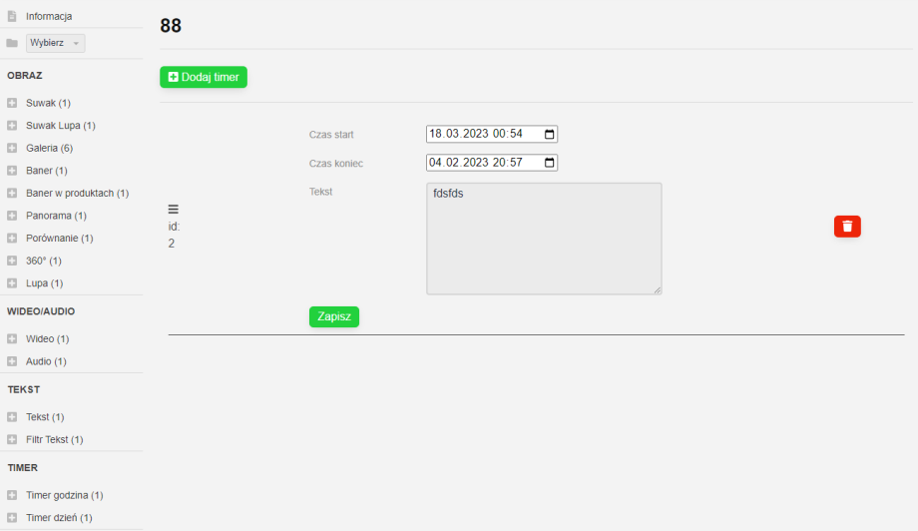
Task: Open calendar picker for Czas koniec
Action: 549,162
